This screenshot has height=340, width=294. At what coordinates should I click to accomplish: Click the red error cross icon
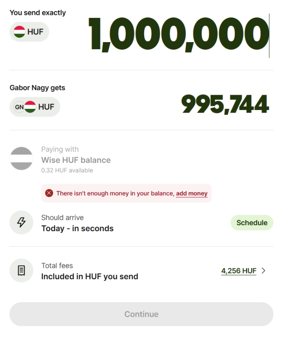pos(49,193)
